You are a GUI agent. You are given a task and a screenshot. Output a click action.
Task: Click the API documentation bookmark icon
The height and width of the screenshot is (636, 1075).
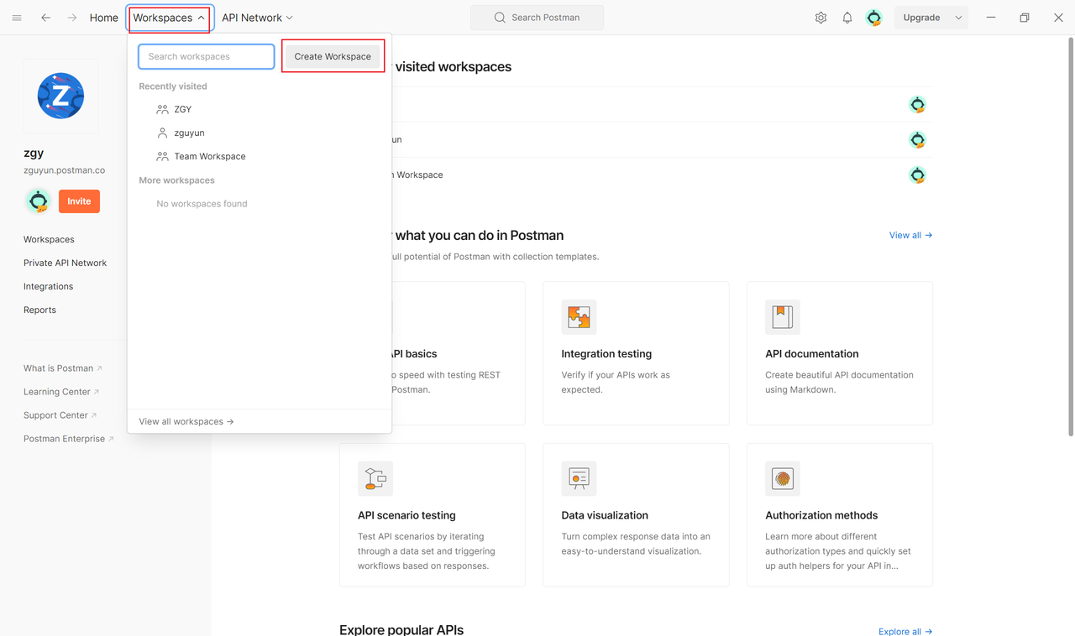click(783, 317)
